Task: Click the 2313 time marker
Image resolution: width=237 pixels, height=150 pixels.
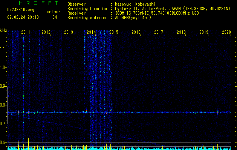Action: click(69, 32)
